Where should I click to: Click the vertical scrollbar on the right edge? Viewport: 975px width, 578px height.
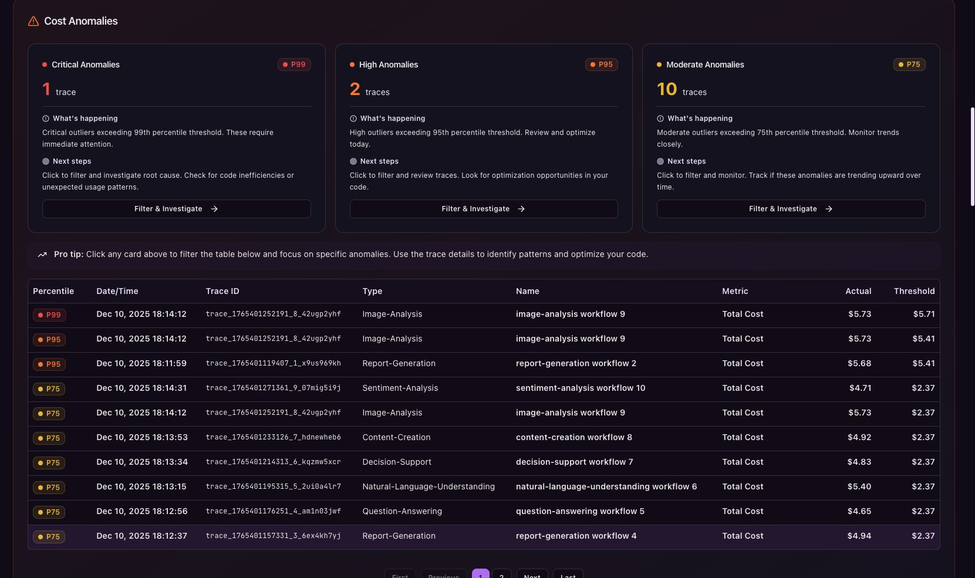(x=972, y=157)
